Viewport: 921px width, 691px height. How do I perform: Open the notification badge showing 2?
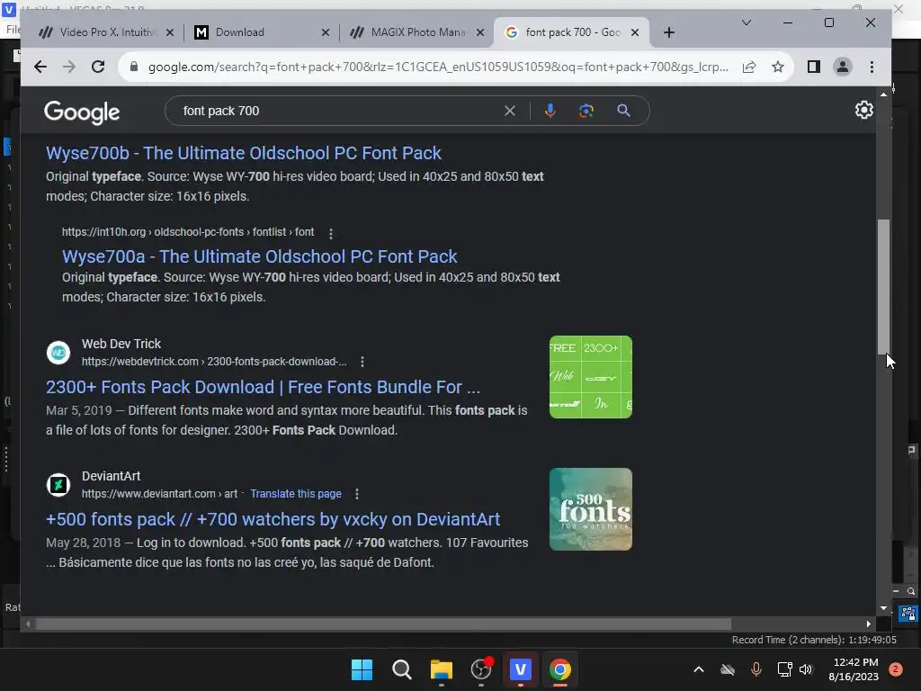point(896,669)
